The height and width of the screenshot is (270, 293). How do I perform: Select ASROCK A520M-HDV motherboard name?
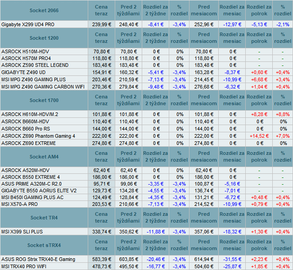25,170
